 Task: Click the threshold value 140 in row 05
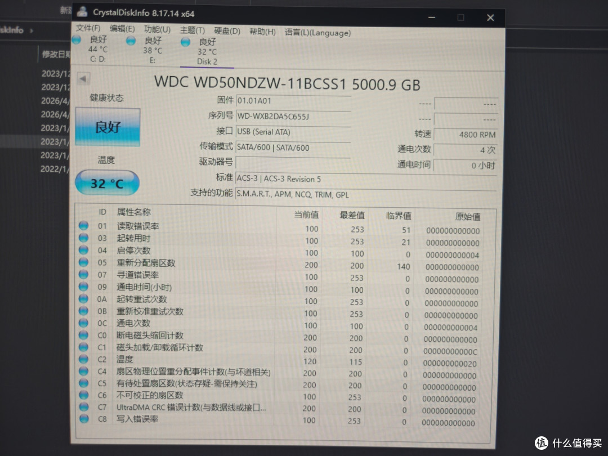[403, 267]
